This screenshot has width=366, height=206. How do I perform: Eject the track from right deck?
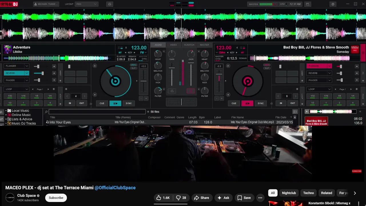click(x=228, y=66)
